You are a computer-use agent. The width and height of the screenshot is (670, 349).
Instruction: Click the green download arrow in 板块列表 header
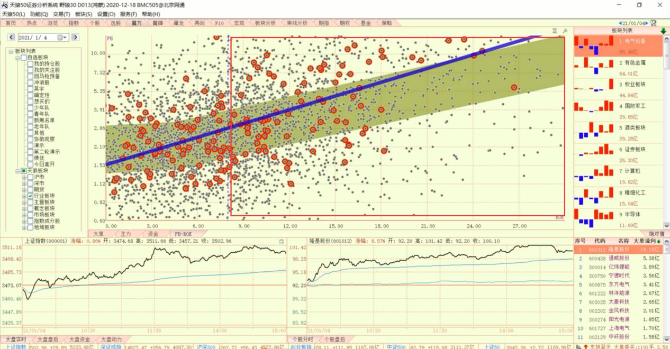(x=663, y=31)
